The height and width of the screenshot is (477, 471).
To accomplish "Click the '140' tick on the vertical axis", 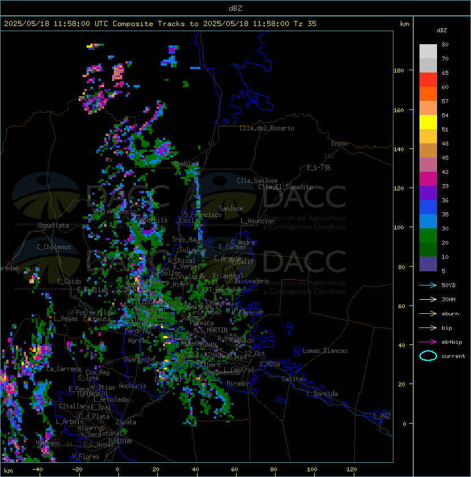I will click(x=399, y=149).
